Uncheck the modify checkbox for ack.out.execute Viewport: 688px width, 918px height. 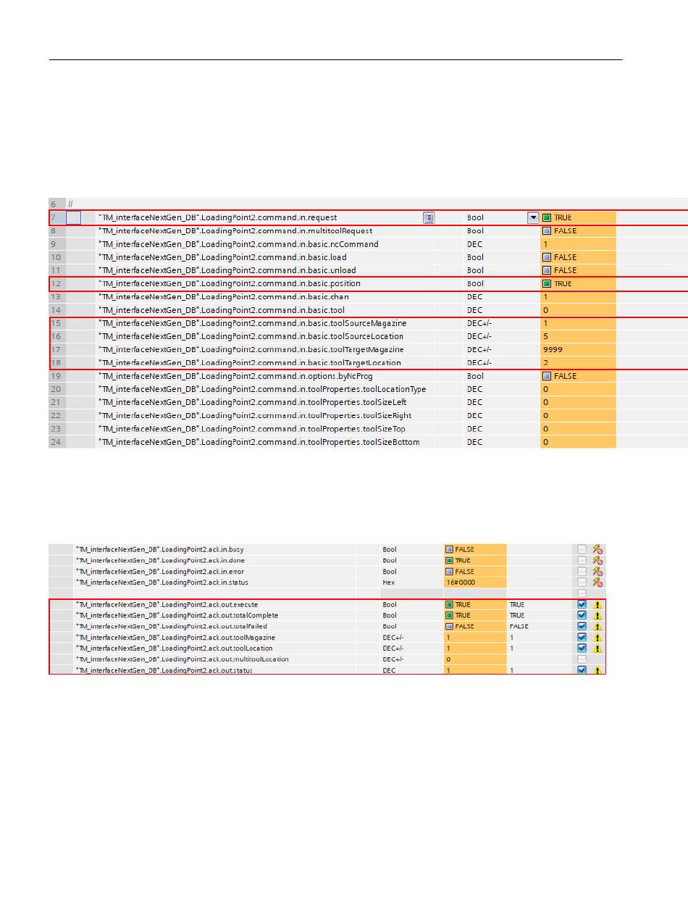(x=582, y=604)
